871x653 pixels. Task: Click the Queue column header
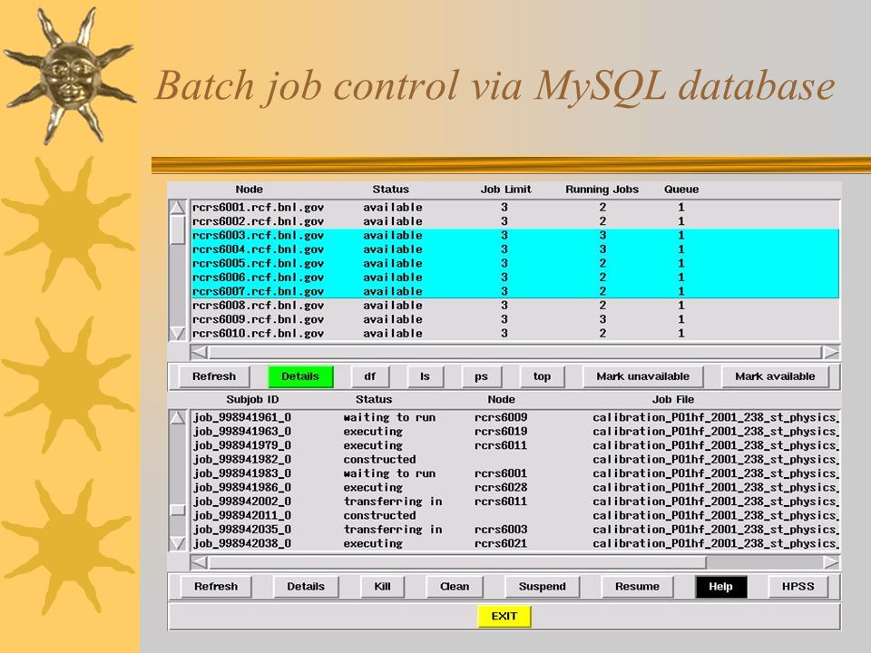[x=681, y=190]
